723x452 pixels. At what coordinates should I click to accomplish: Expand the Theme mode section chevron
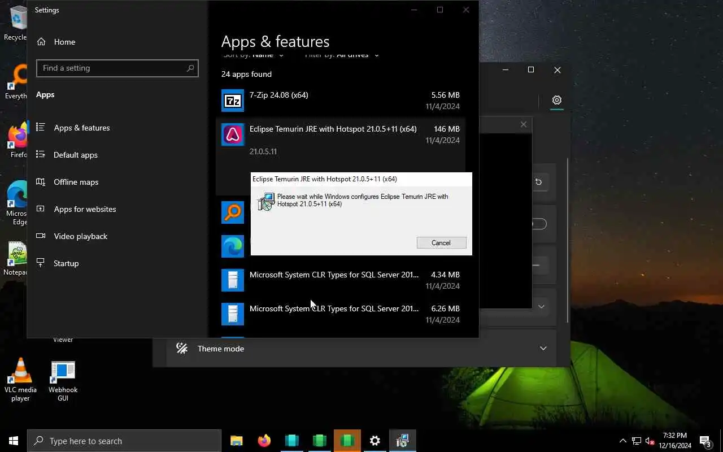tap(543, 349)
